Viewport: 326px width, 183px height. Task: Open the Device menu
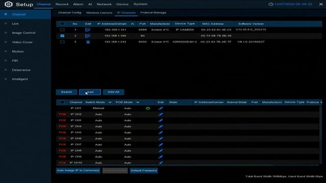click(122, 4)
